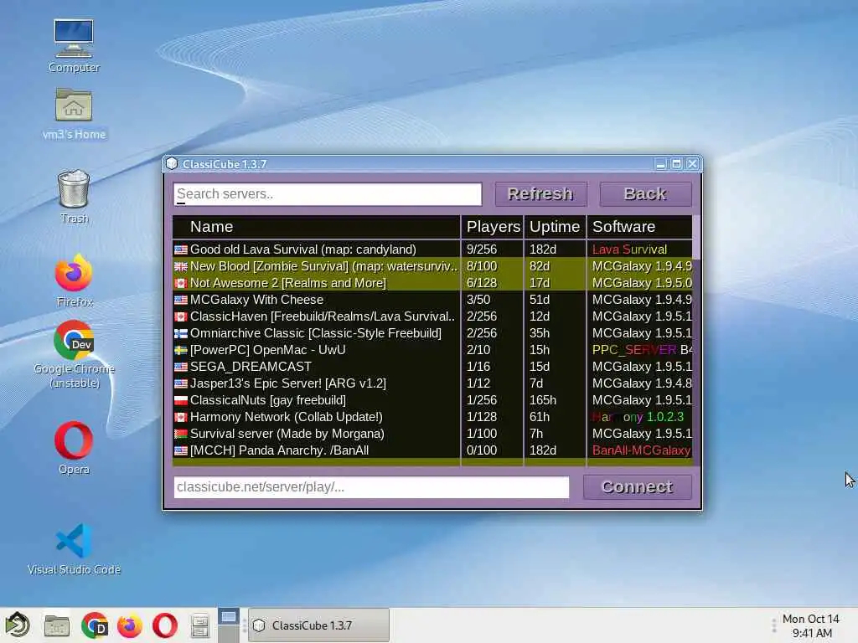The image size is (858, 643).
Task: Select SEGA_DREAMCAST server row
Action: [x=316, y=367]
